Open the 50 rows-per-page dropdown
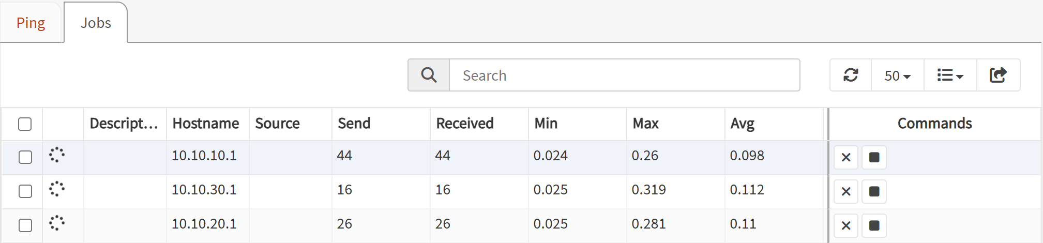 coord(897,75)
